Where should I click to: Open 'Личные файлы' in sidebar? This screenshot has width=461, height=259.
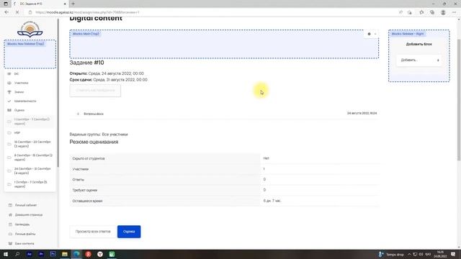25,234
